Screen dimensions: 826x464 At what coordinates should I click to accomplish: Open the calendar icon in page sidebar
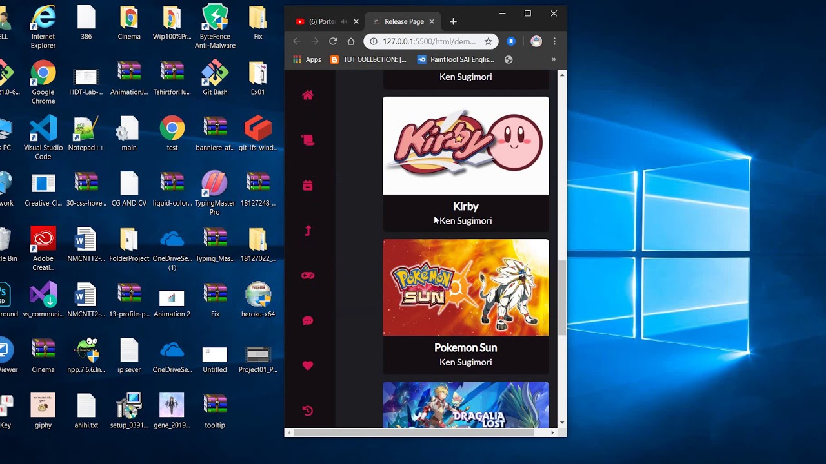tap(308, 186)
